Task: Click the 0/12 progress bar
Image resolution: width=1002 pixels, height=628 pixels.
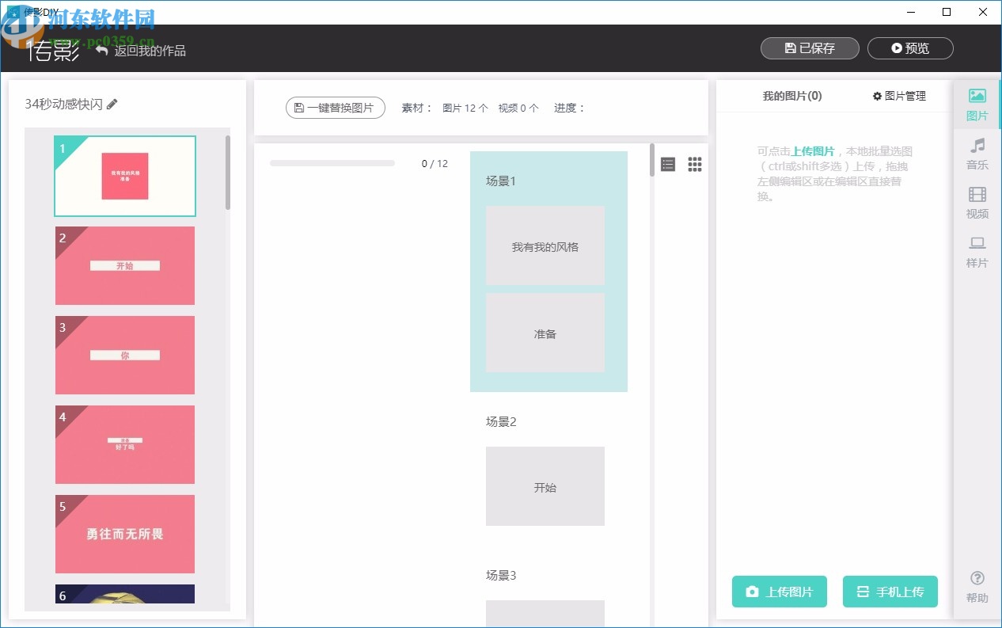Action: (332, 164)
